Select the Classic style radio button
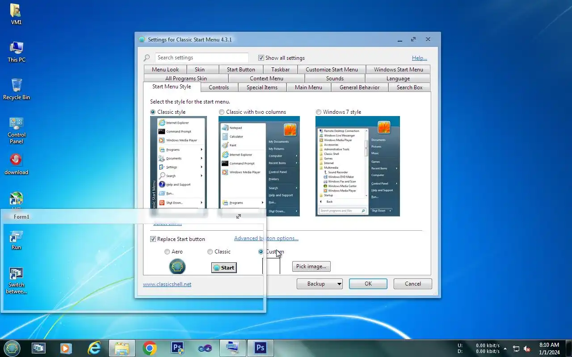Screen dimensions: 572x357 (153, 112)
